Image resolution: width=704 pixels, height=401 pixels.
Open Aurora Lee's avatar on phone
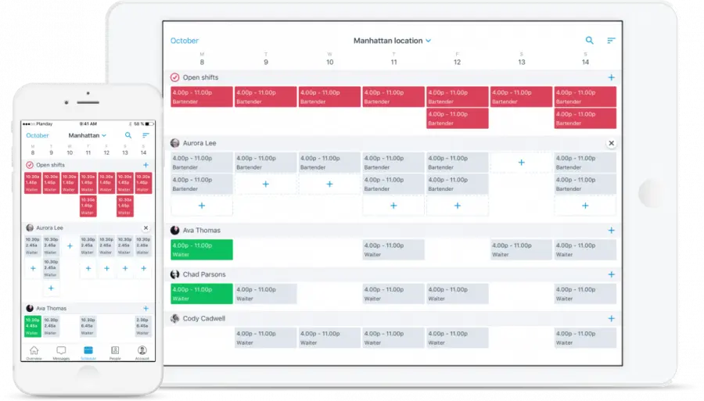tap(30, 228)
